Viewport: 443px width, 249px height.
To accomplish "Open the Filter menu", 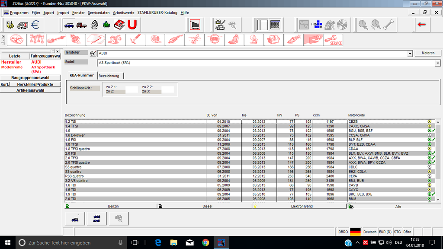I will pos(36,13).
